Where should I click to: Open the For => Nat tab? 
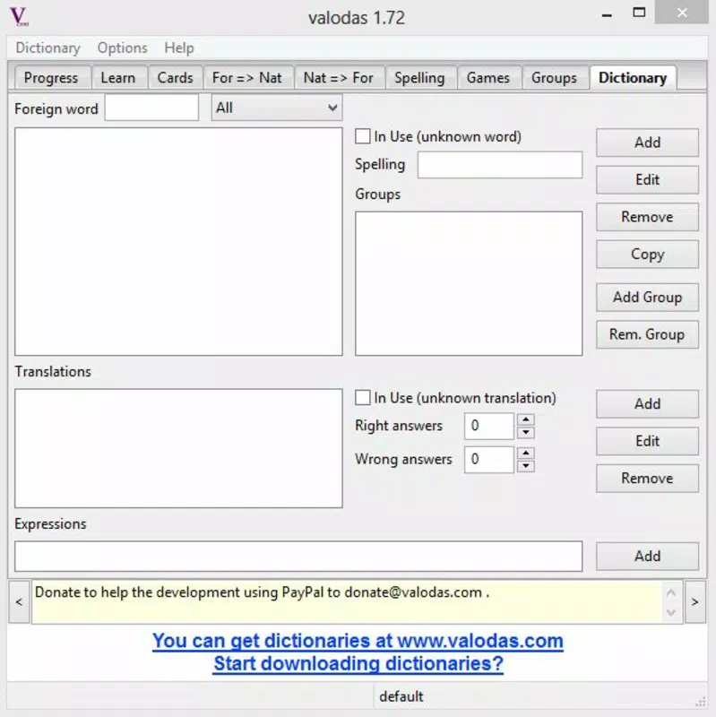click(x=247, y=78)
